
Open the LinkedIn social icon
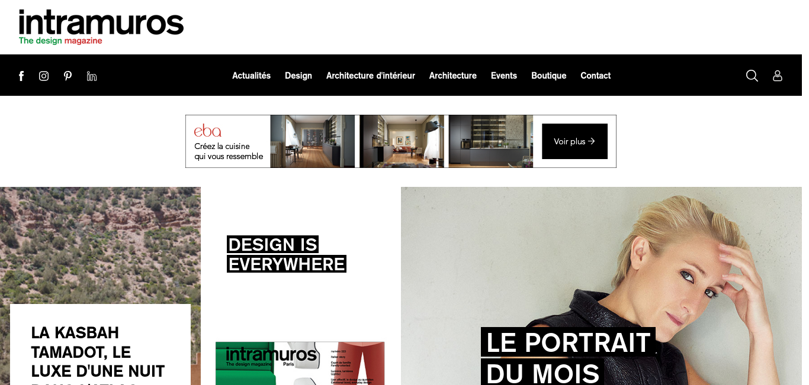pos(92,76)
